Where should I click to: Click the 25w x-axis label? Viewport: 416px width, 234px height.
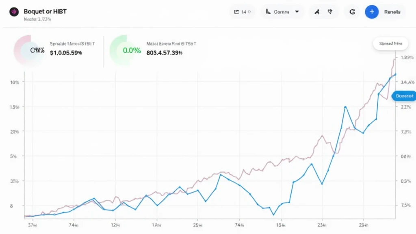click(x=198, y=225)
